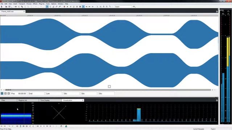Open the File menu
This screenshot has width=232, height=130.
2,4
